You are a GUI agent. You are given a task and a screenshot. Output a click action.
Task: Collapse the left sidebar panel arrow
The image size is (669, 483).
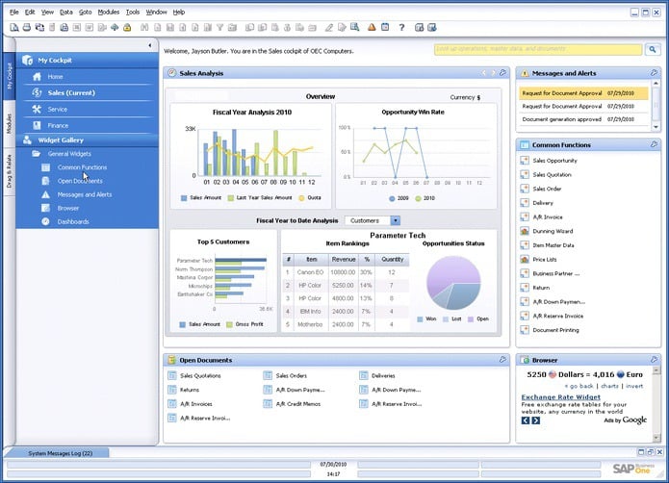pyautogui.click(x=150, y=45)
